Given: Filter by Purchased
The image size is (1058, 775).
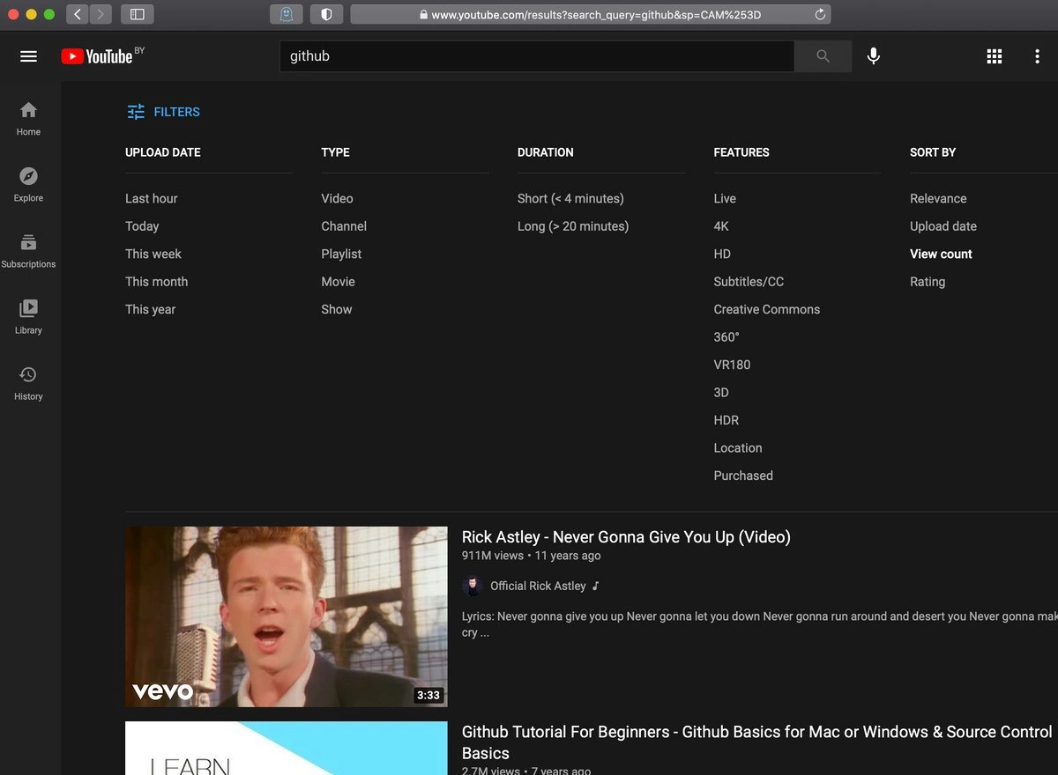Looking at the screenshot, I should (x=743, y=476).
